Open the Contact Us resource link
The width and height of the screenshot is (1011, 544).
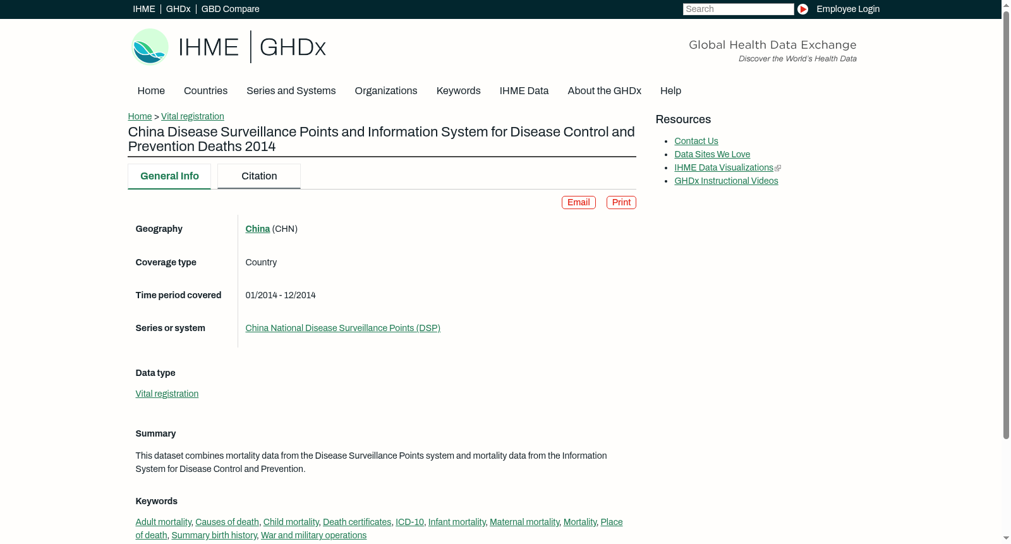point(696,141)
